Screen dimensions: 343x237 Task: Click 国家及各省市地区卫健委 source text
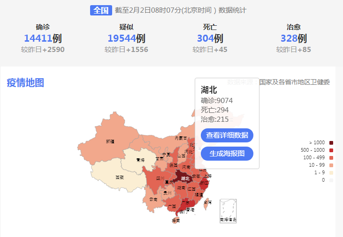[x=295, y=82]
